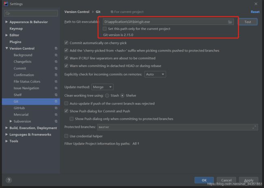Enable the Use credential helper checkbox
This screenshot has height=188, width=264.
click(x=66, y=136)
